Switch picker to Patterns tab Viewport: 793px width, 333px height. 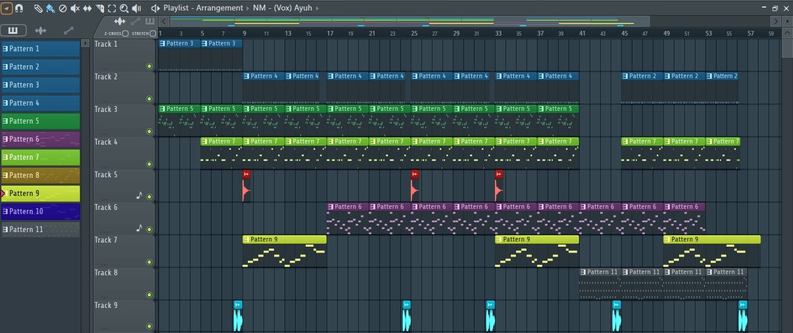13,30
